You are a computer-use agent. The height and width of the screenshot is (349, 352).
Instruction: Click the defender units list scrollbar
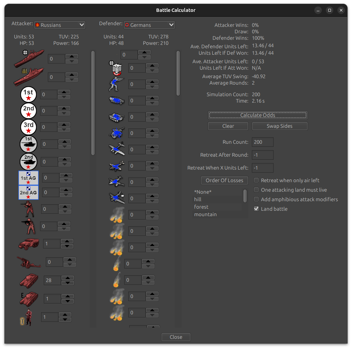178,73
